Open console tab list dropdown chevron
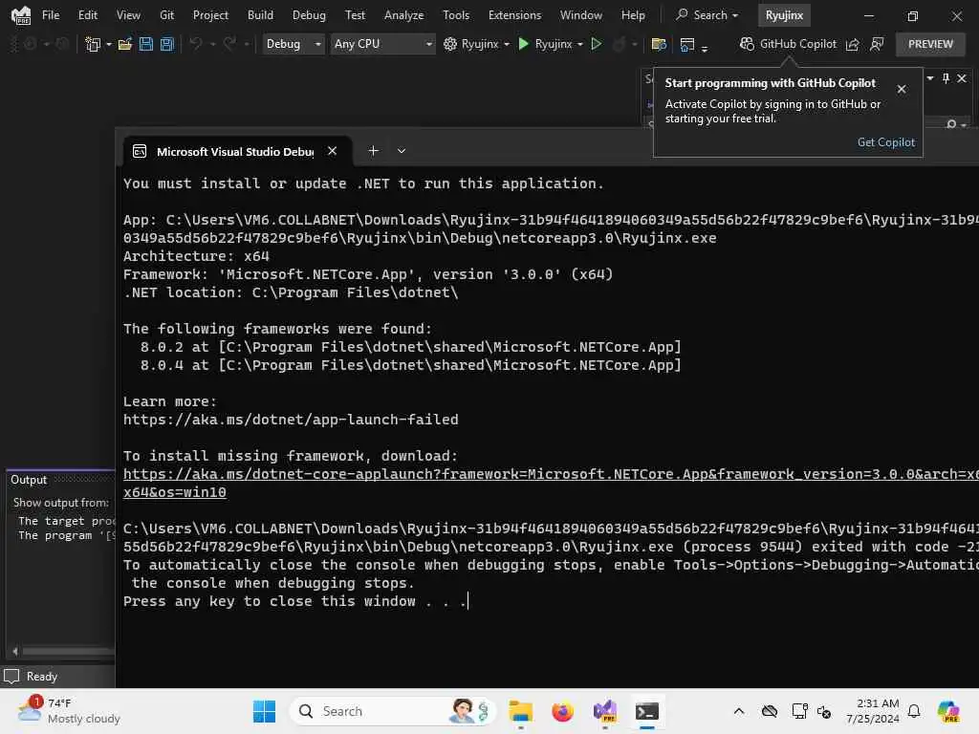The image size is (979, 734). 402,151
